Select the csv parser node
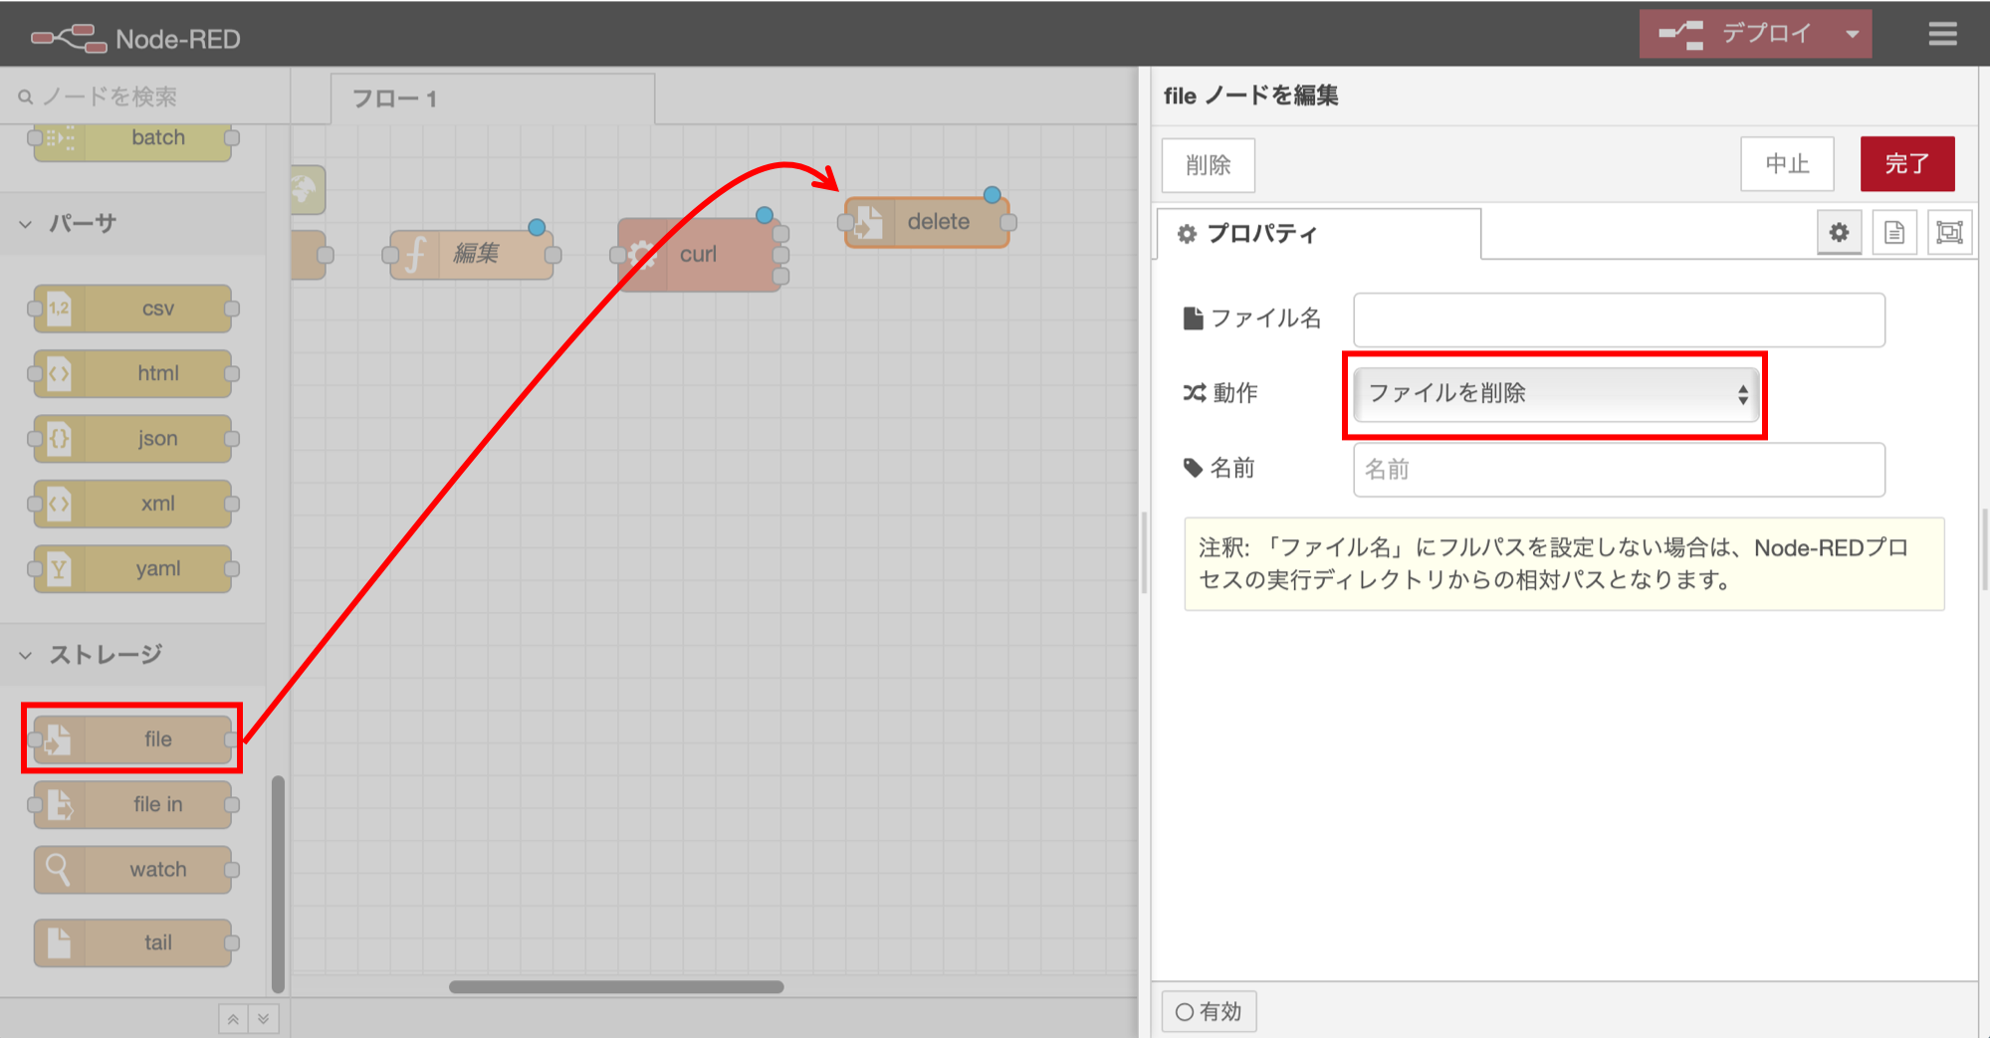The image size is (1990, 1038). (132, 308)
